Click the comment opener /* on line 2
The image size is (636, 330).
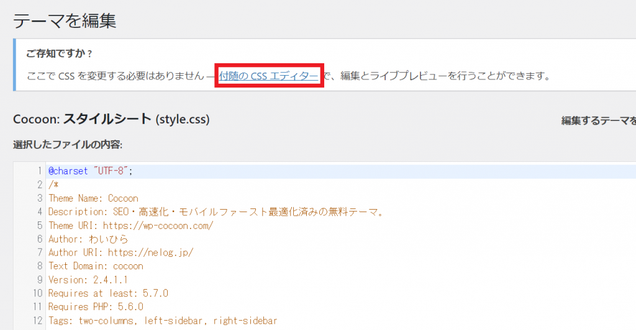click(x=53, y=185)
